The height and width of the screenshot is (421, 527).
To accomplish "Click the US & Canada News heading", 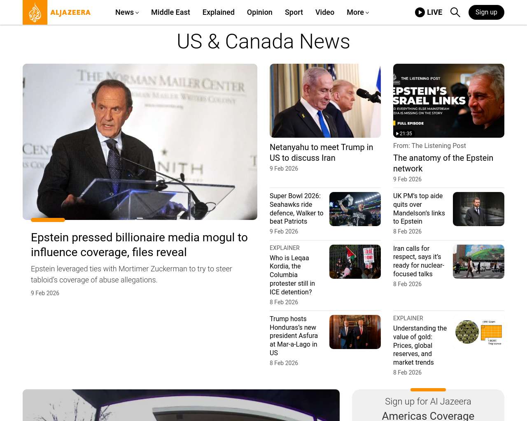I will pos(263,42).
